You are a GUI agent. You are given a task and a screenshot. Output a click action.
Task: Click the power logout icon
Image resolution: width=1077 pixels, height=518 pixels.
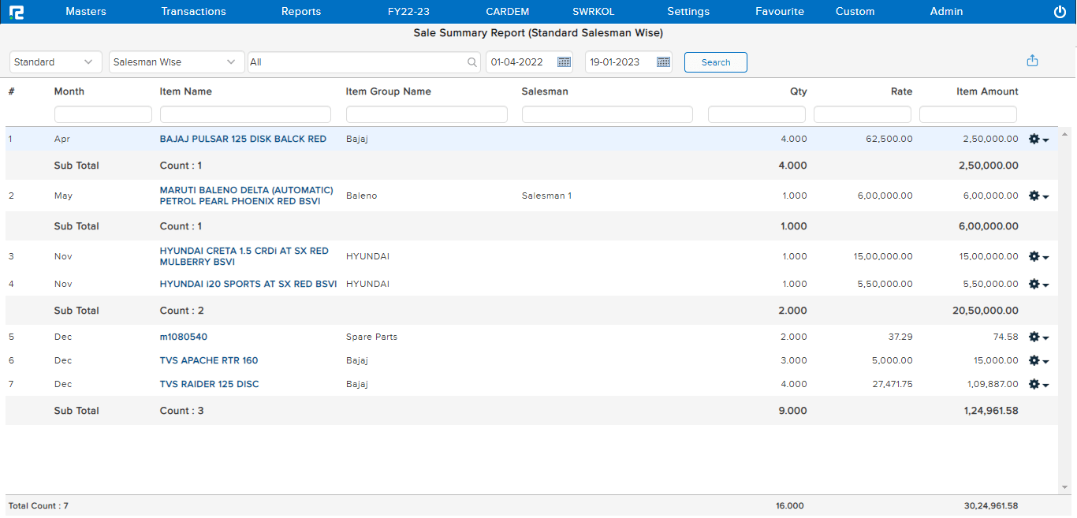pyautogui.click(x=1060, y=12)
